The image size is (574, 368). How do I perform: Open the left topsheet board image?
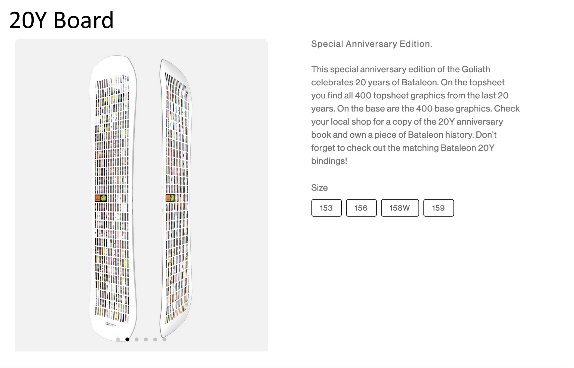click(113, 150)
